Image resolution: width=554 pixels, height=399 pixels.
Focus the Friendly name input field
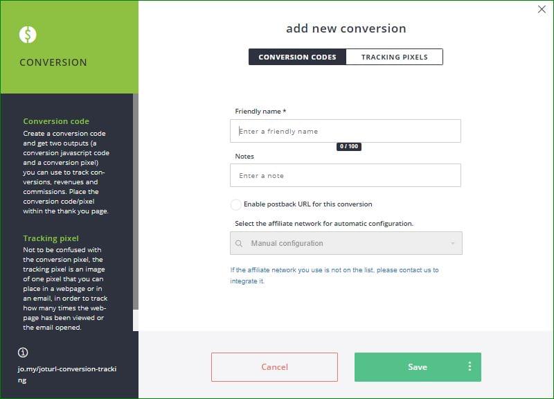346,131
